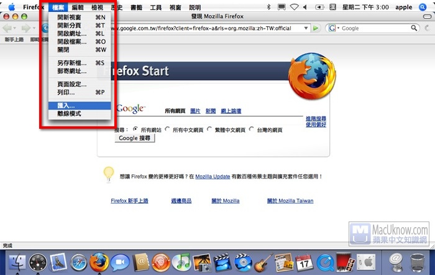Choose 頁面設定... from the open menu

coord(80,84)
